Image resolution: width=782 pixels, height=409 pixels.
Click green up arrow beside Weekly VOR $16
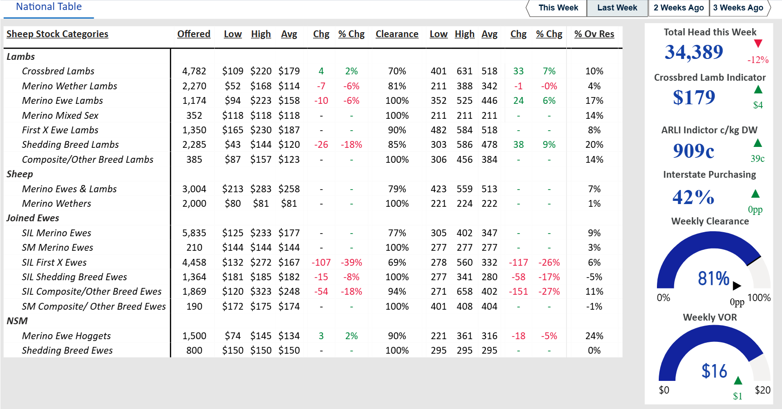738,380
